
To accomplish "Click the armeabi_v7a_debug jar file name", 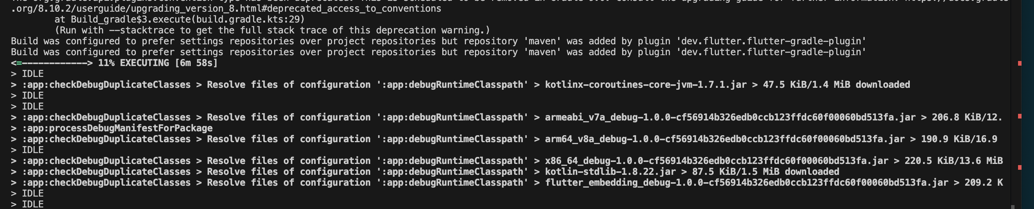I will pos(730,117).
